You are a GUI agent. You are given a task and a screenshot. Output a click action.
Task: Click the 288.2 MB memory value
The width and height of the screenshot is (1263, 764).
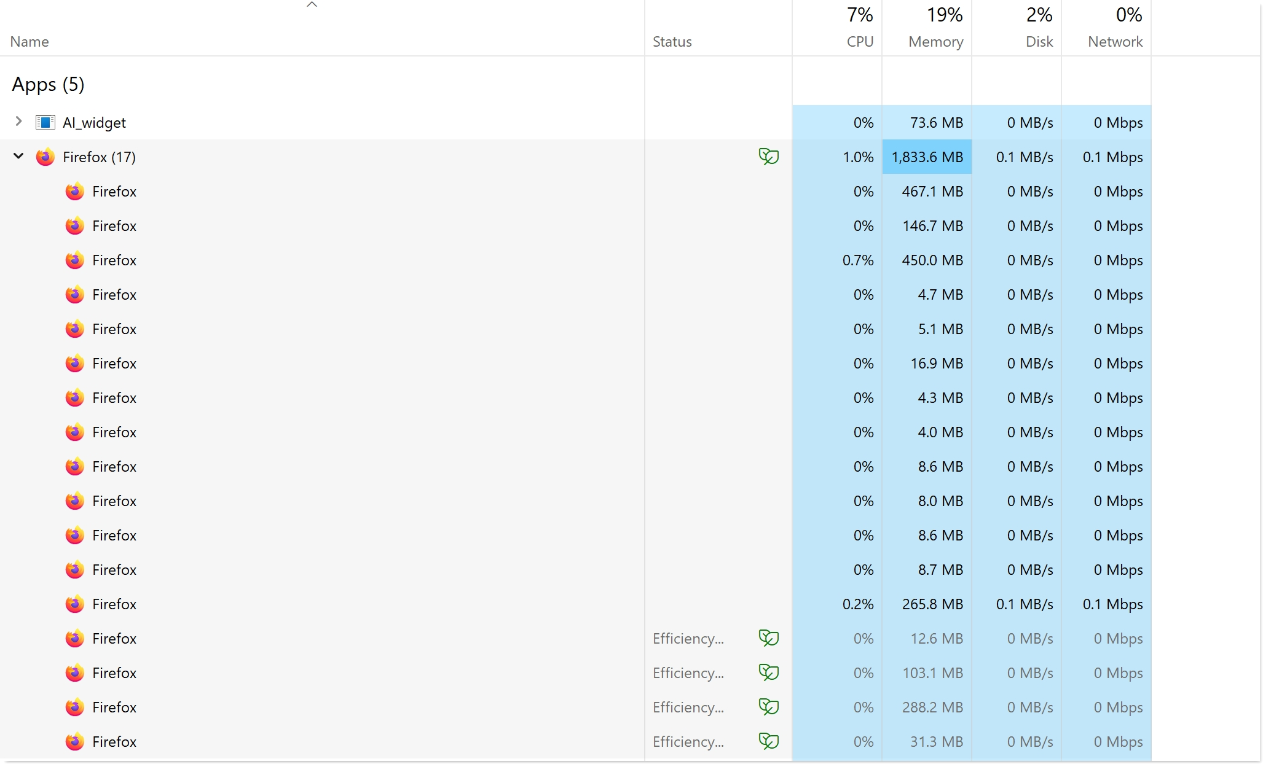[x=932, y=707]
